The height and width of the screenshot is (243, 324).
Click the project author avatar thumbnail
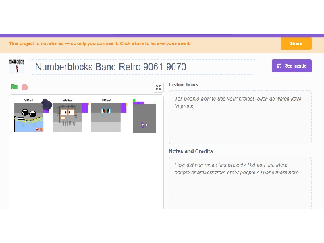tap(17, 67)
